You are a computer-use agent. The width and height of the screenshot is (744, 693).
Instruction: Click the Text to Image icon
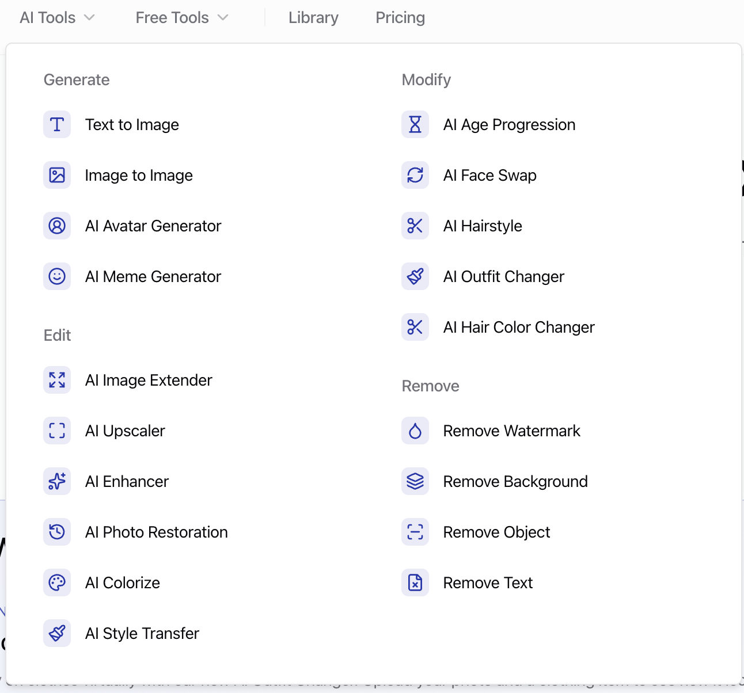[x=57, y=124]
